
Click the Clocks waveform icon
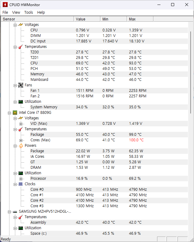click(x=21, y=184)
